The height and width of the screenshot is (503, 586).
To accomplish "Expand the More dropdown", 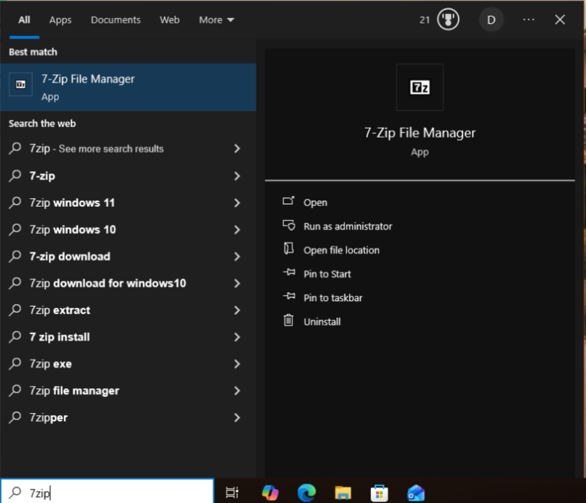I will [x=216, y=20].
